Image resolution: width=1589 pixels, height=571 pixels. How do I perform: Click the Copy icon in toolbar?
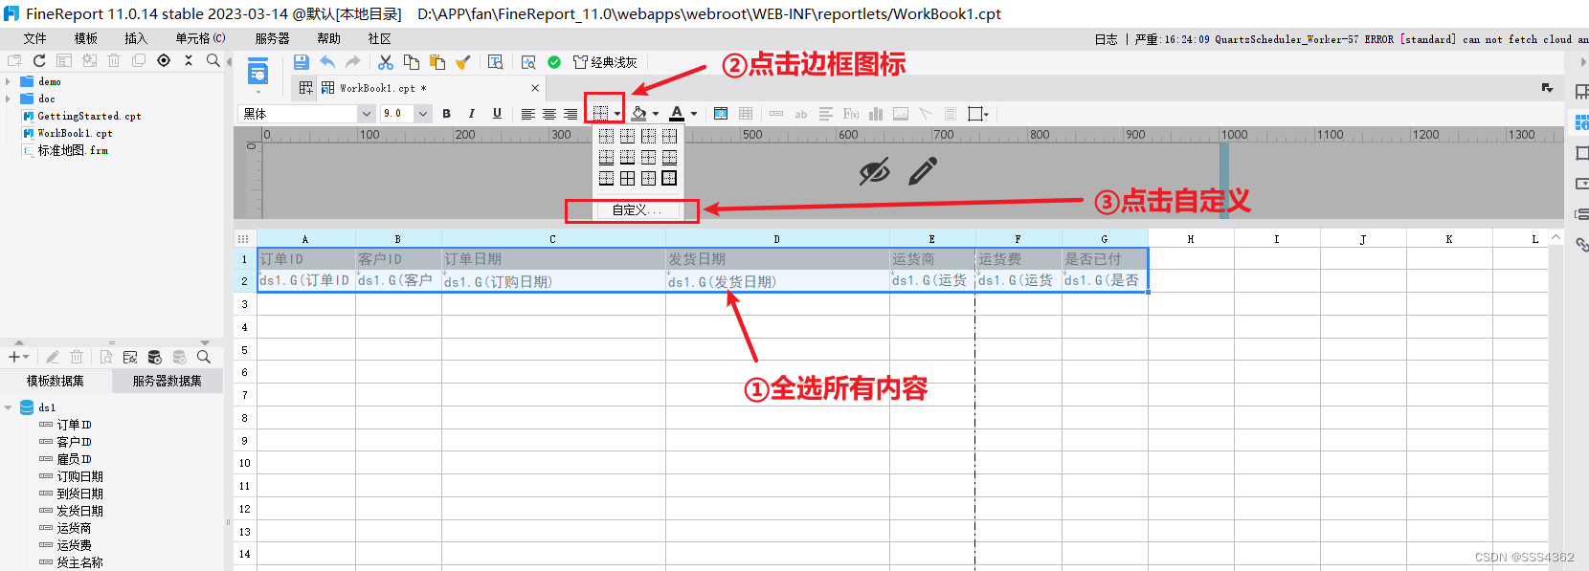click(x=412, y=62)
